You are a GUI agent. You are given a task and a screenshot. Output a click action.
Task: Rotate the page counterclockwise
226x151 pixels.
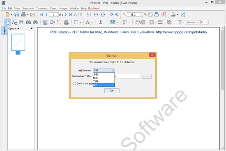click(117, 14)
